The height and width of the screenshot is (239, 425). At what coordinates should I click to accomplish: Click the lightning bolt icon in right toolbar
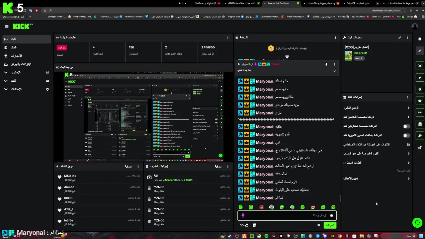(x=420, y=77)
